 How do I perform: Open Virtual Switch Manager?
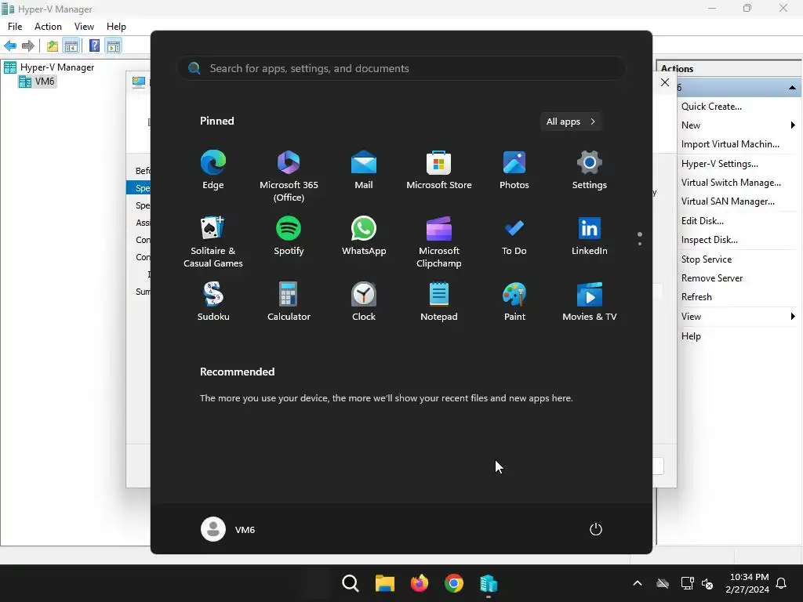point(731,183)
